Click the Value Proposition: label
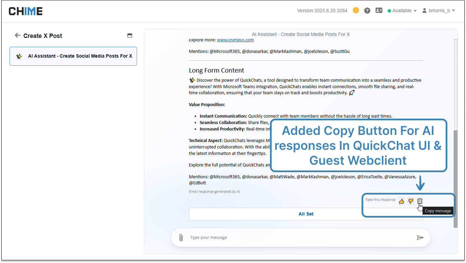Screen dimensions: 466x263 pyautogui.click(x=207, y=105)
